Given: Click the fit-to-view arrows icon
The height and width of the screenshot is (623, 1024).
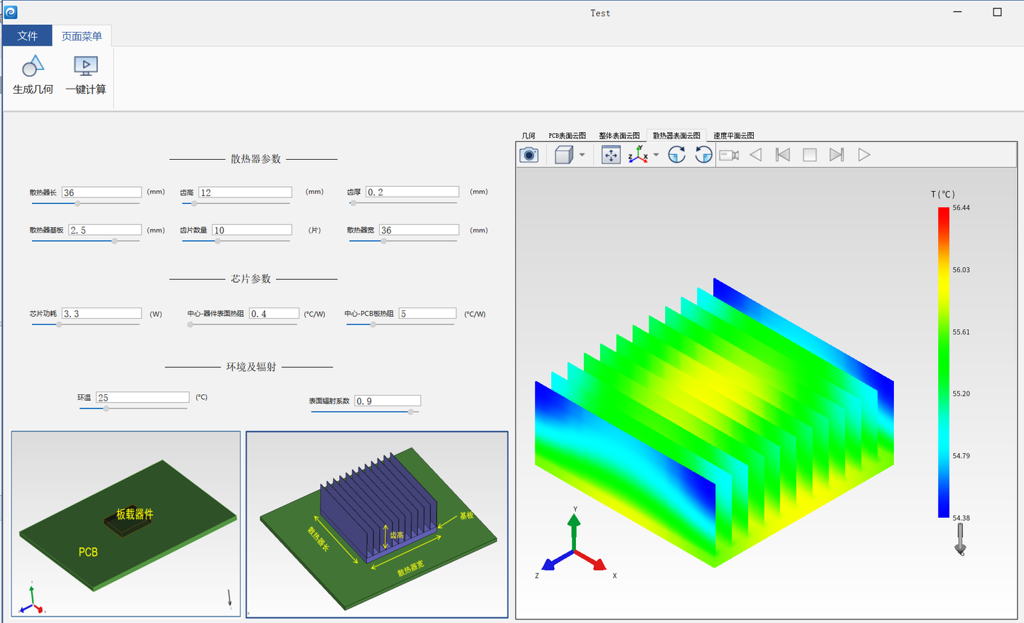Looking at the screenshot, I should pyautogui.click(x=611, y=155).
